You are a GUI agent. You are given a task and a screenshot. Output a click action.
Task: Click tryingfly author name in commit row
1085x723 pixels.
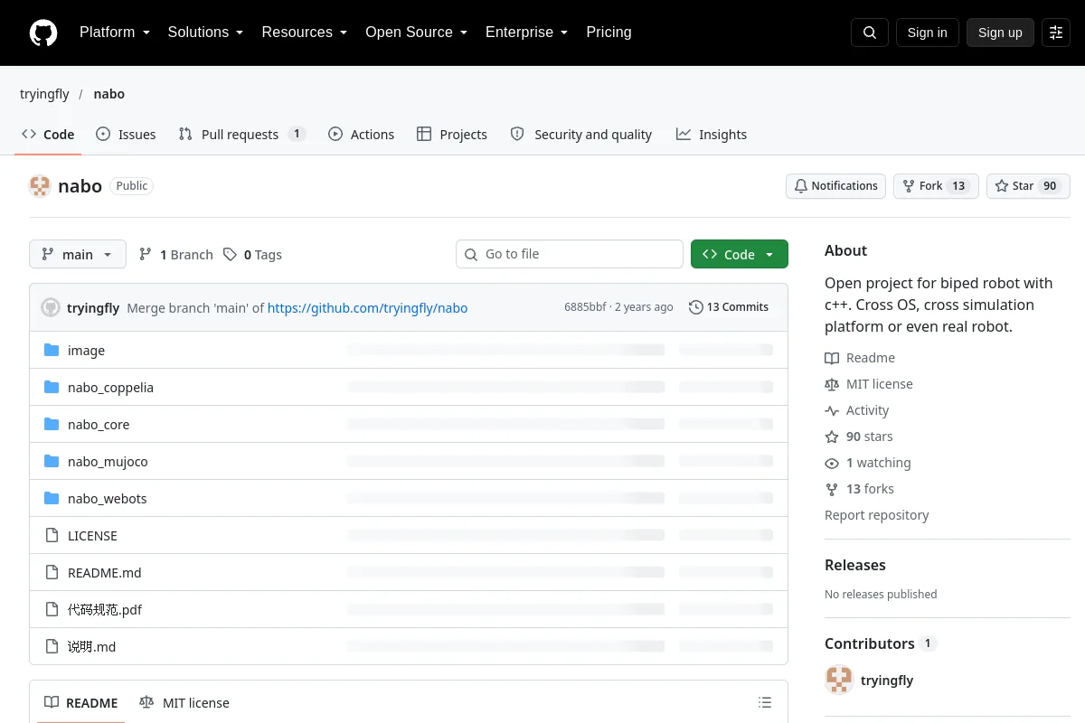[93, 307]
